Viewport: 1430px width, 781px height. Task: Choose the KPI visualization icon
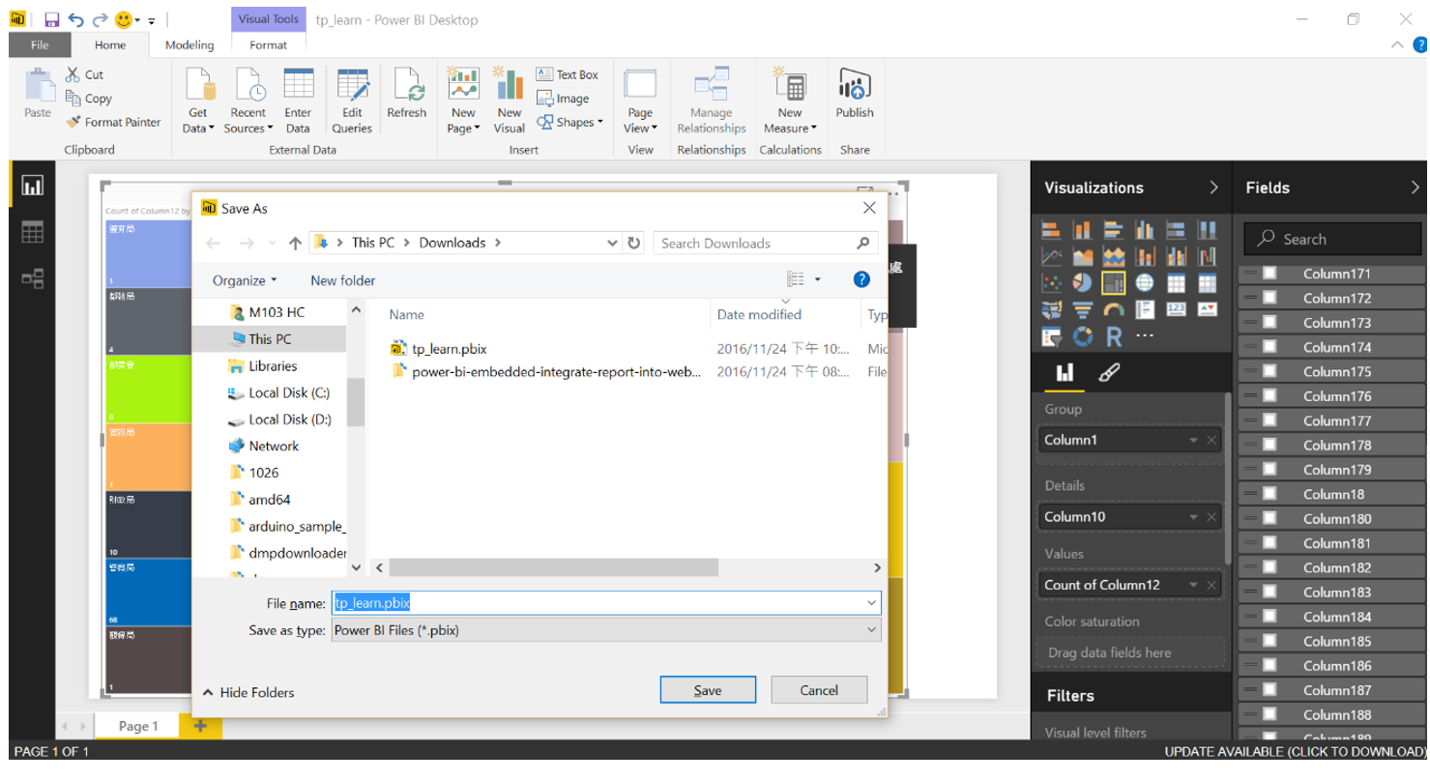coord(1207,309)
